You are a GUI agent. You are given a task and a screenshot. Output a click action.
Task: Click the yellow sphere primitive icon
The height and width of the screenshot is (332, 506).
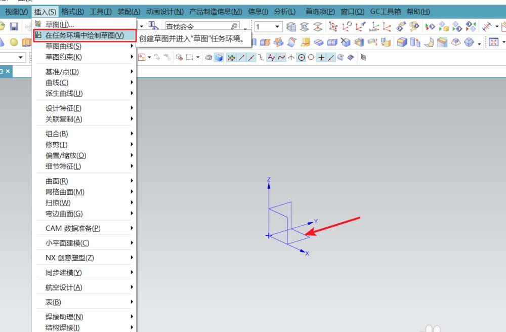coord(14,43)
